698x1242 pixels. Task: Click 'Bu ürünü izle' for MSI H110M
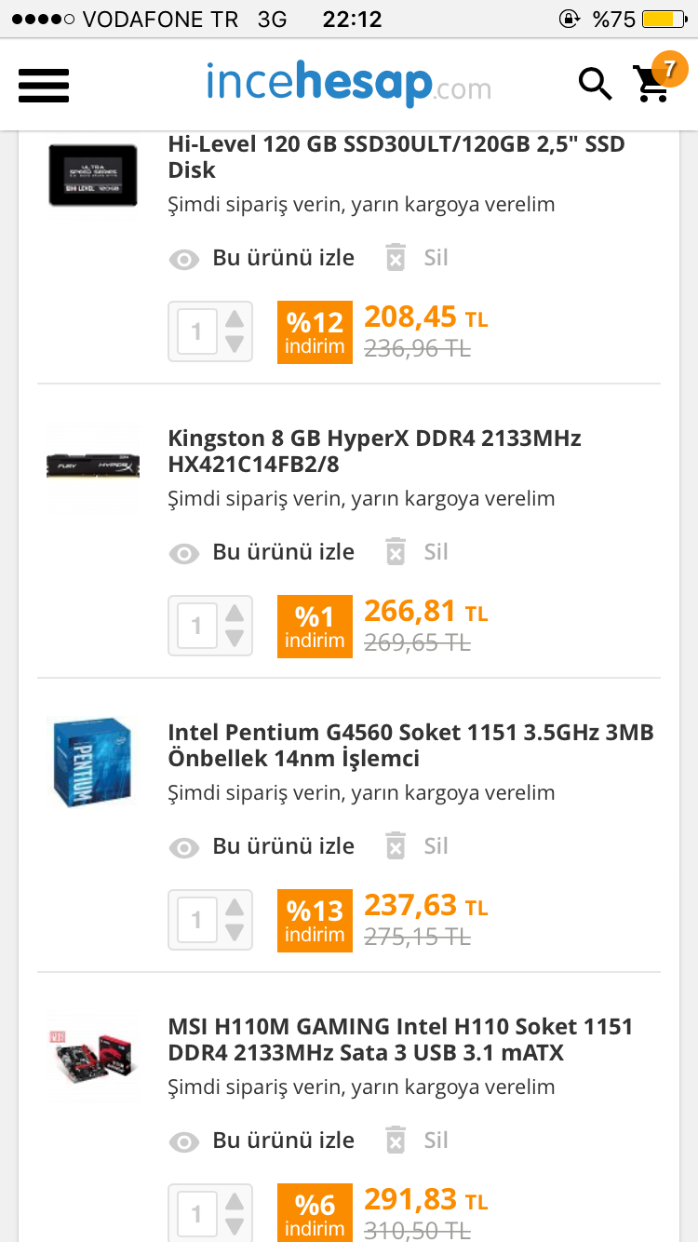(x=283, y=1141)
